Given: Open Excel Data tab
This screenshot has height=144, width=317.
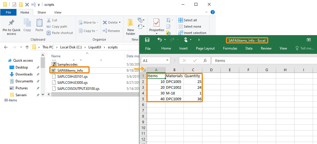Looking at the screenshot, I should point(249,48).
